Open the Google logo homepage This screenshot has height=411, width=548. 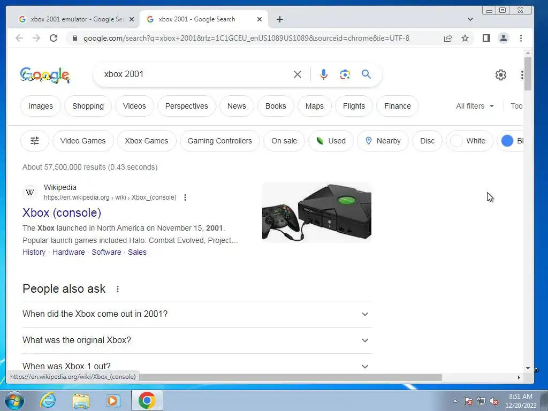coord(45,75)
